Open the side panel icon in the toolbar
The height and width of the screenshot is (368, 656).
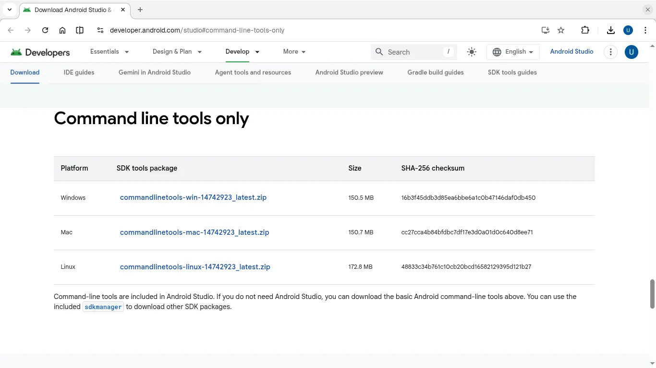coord(80,30)
